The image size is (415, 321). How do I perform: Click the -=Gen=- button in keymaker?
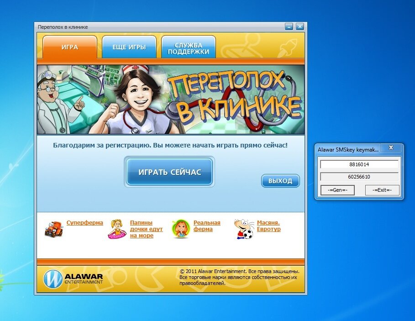[x=337, y=190]
